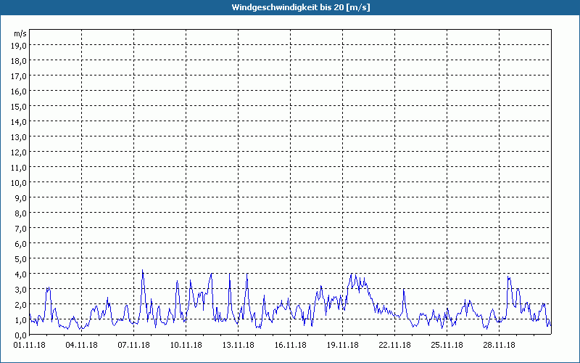Click the y-axis value 19,0

[x=19, y=46]
